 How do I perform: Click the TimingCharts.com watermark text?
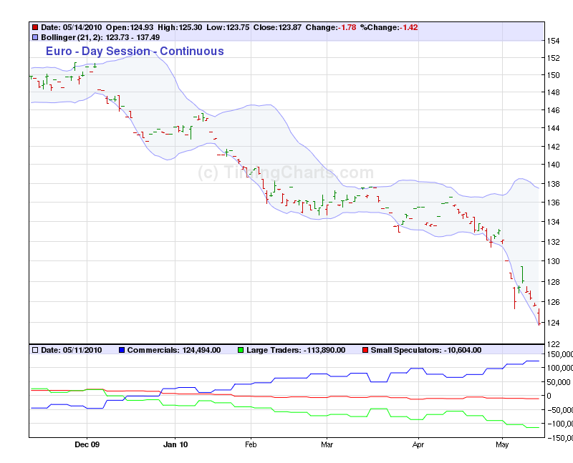coord(285,172)
